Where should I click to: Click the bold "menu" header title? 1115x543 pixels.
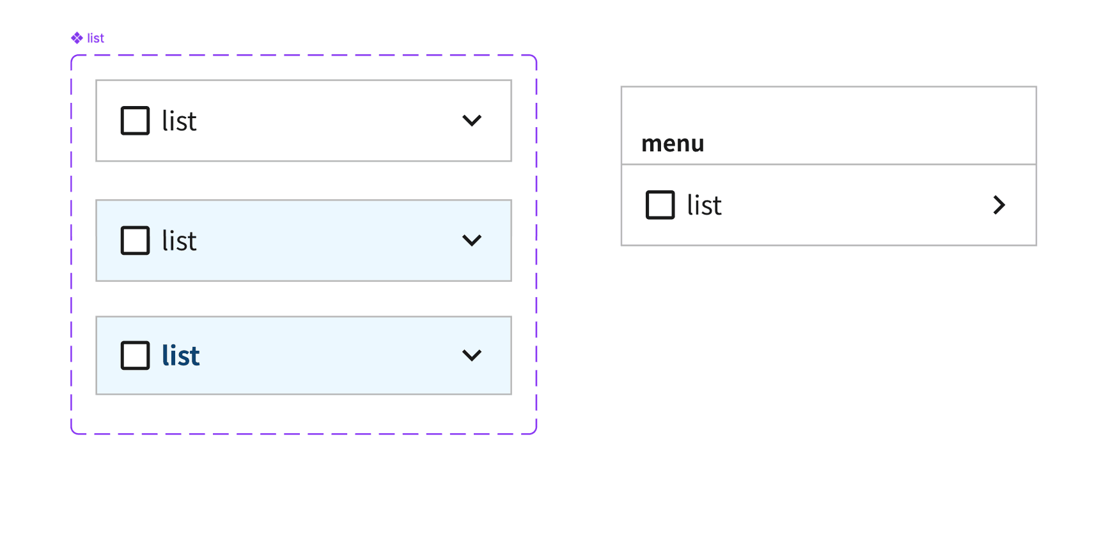coord(673,144)
